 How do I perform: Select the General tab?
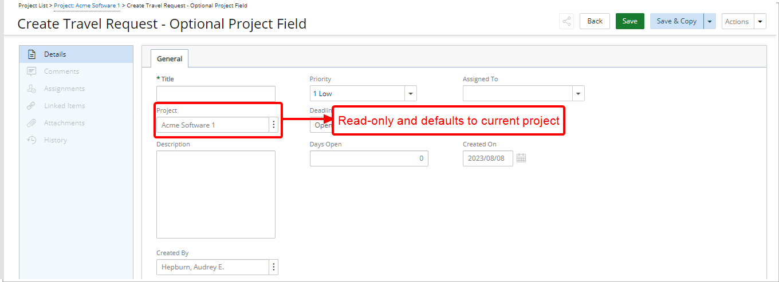[170, 58]
